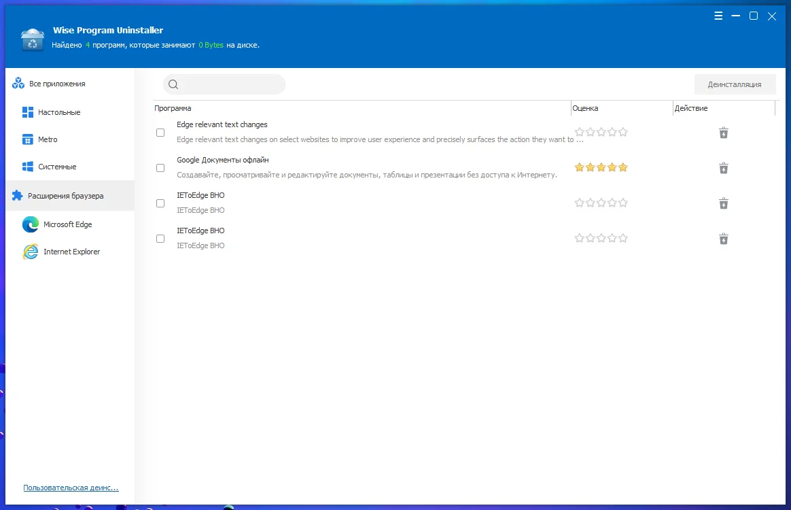Switch to Системные apps section

point(57,167)
